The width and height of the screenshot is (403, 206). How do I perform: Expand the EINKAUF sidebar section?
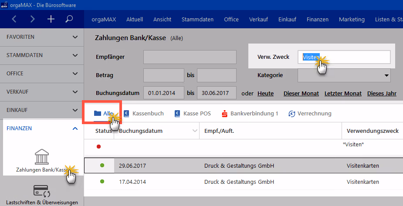tap(42, 110)
